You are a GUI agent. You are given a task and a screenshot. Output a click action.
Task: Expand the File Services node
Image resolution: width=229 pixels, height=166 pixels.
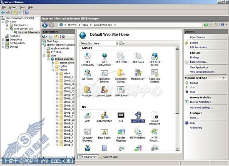[7, 25]
